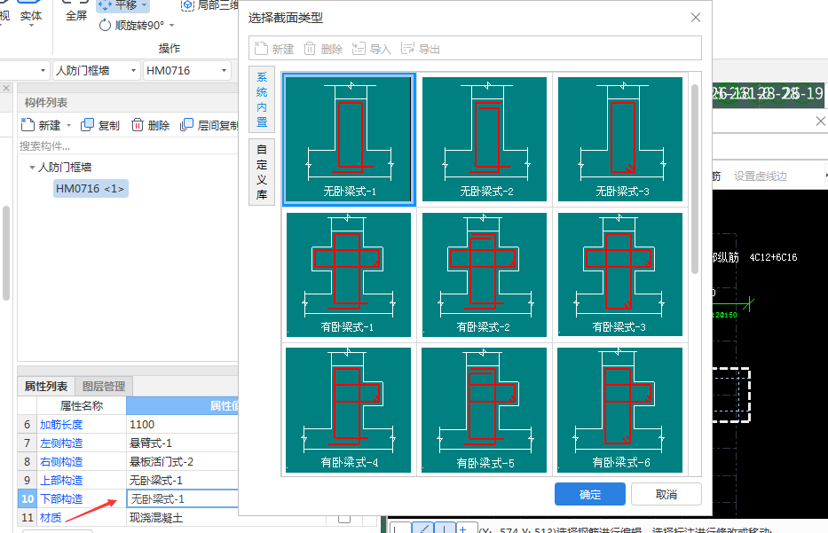Click the 删除 trash icon in the dialog toolbar
Viewport: 828px width, 533px height.
[x=310, y=49]
